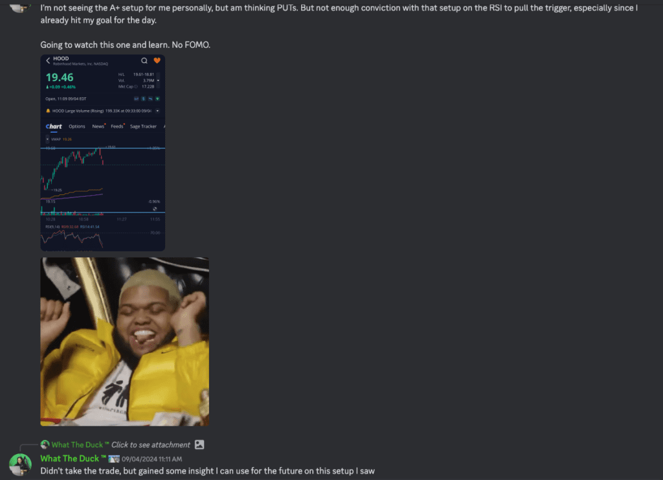Open What The Duck username profile
Screen dimensions: 663x480
coord(69,459)
